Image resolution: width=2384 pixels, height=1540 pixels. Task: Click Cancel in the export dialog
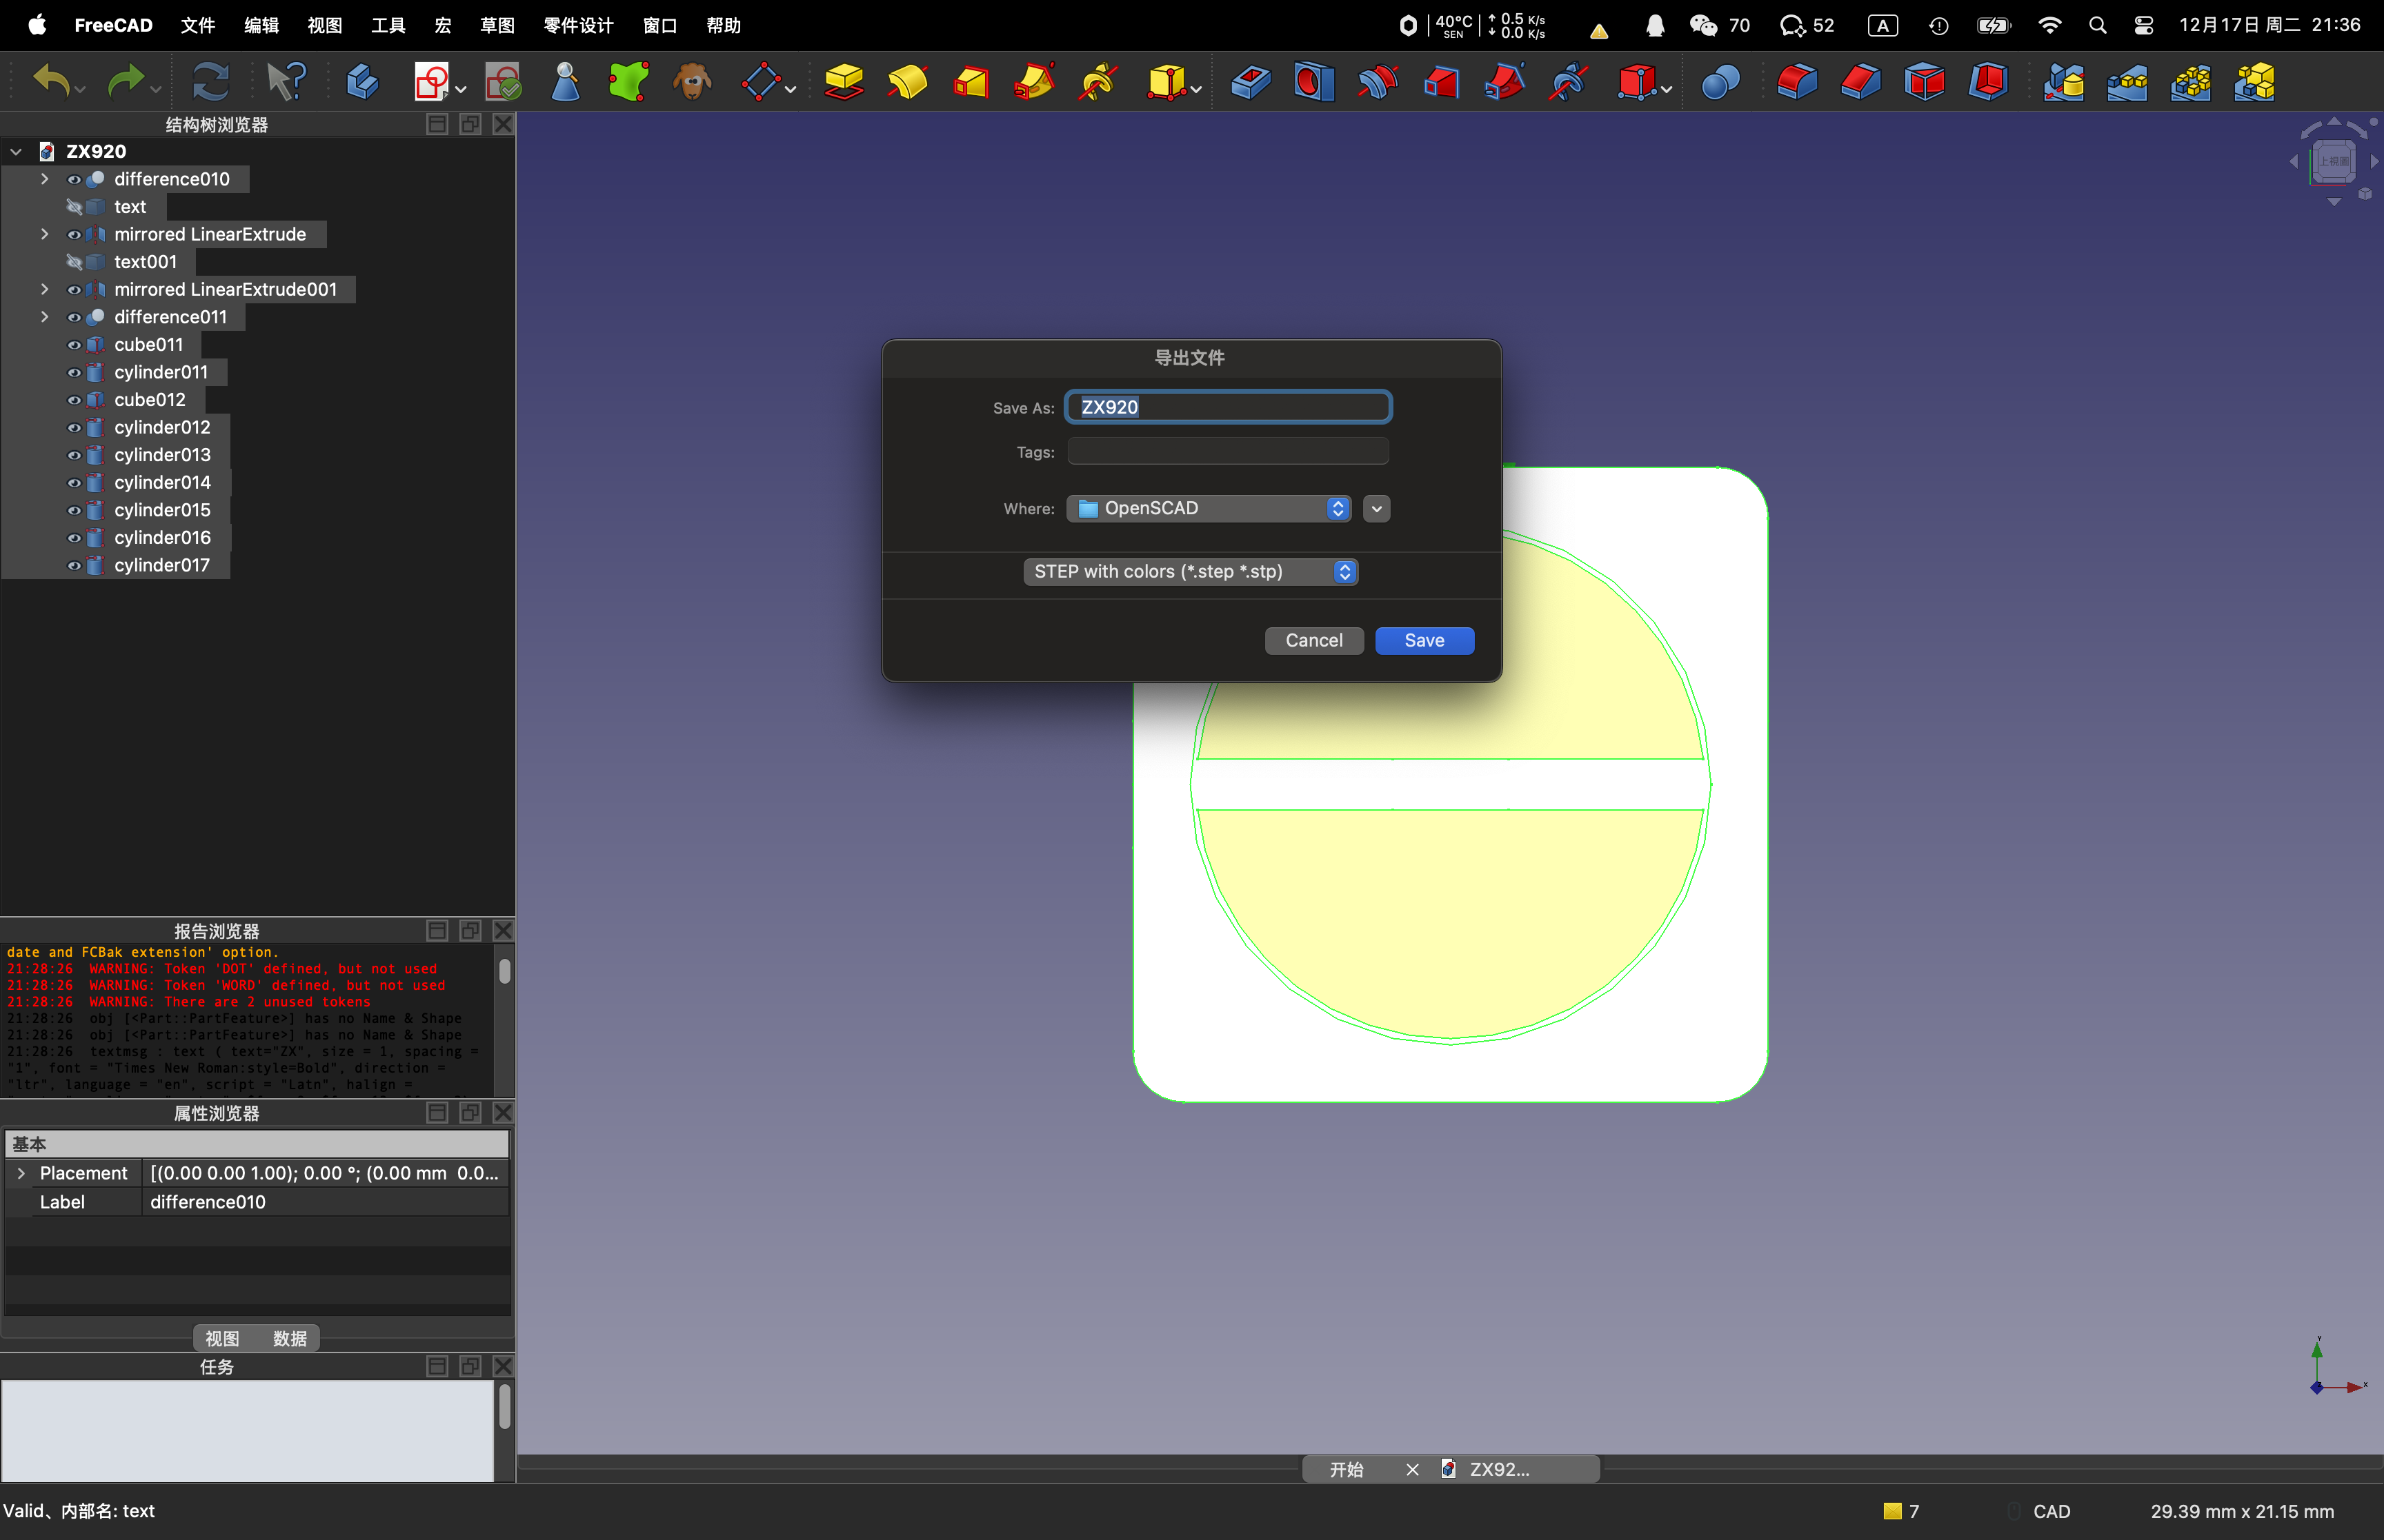point(1313,641)
